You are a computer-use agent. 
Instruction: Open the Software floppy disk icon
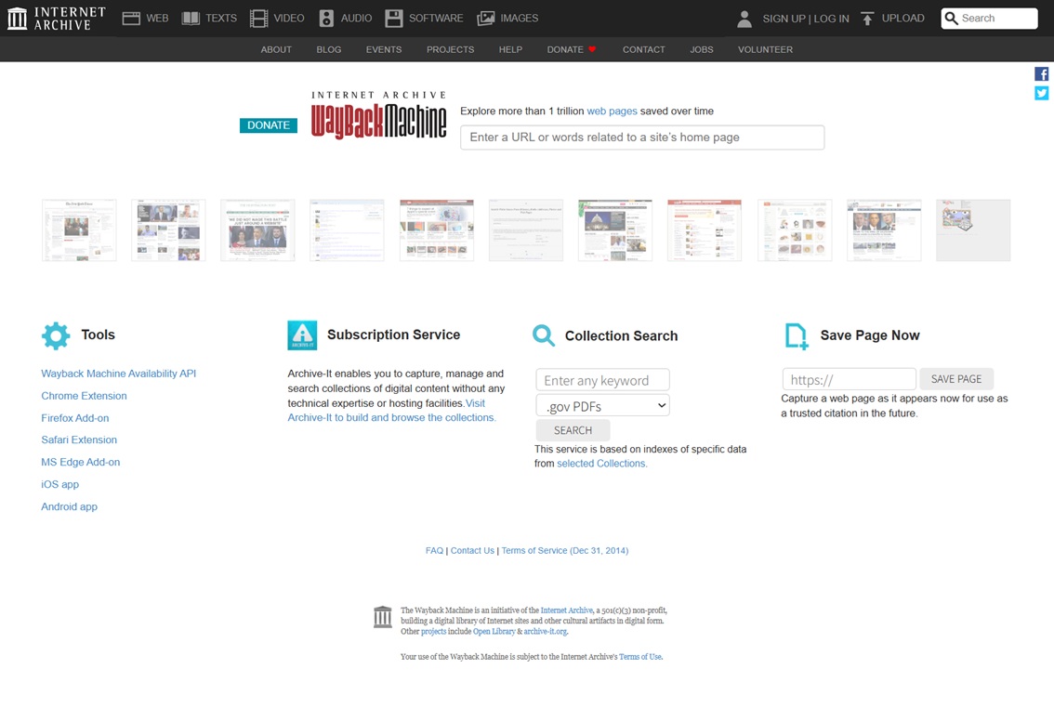click(394, 18)
